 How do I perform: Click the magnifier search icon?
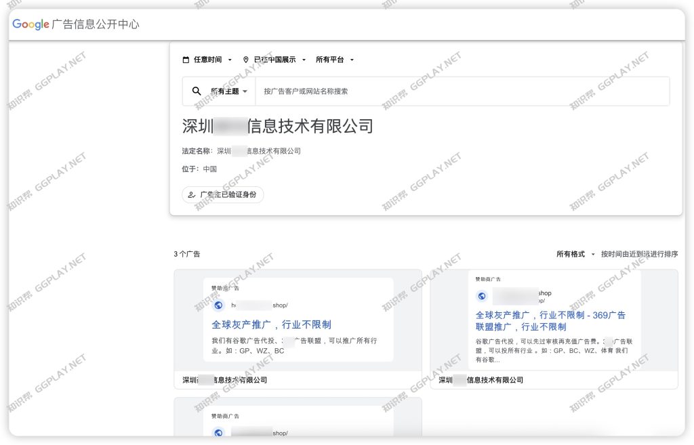(x=197, y=91)
